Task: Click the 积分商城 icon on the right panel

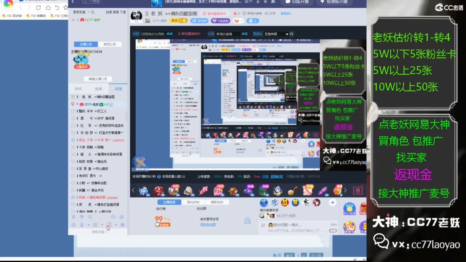Action: (349, 209)
